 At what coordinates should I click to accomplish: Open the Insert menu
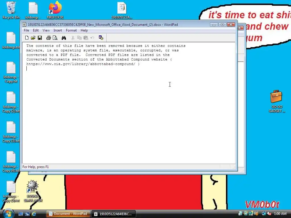pos(58,30)
